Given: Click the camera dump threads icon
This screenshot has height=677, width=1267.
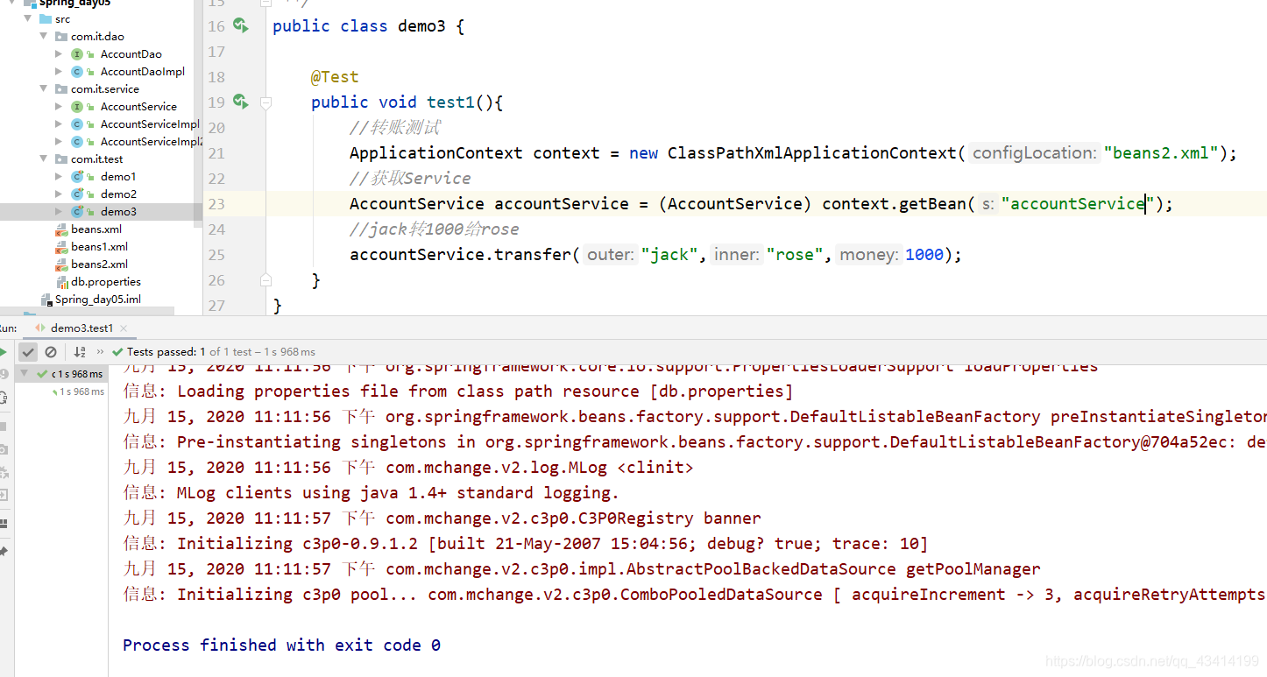Looking at the screenshot, I should (x=4, y=449).
